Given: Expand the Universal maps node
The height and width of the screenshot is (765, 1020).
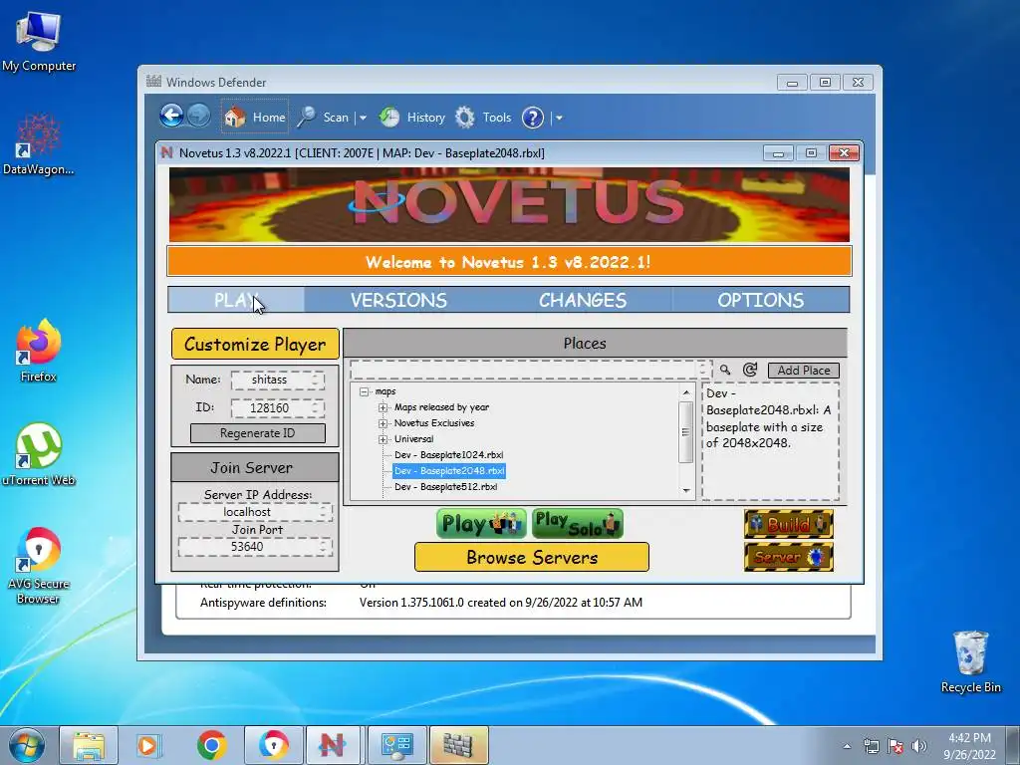Looking at the screenshot, I should tap(382, 439).
